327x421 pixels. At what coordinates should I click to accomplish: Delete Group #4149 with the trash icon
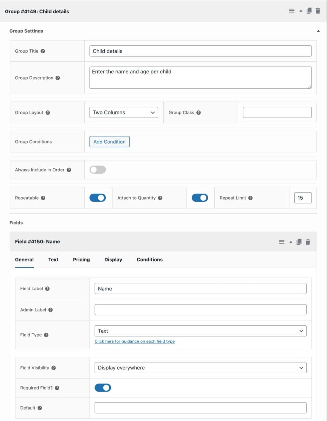click(318, 11)
